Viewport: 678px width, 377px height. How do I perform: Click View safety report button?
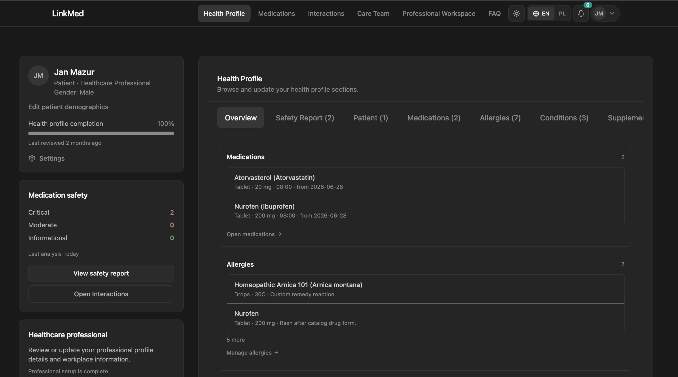(x=101, y=273)
